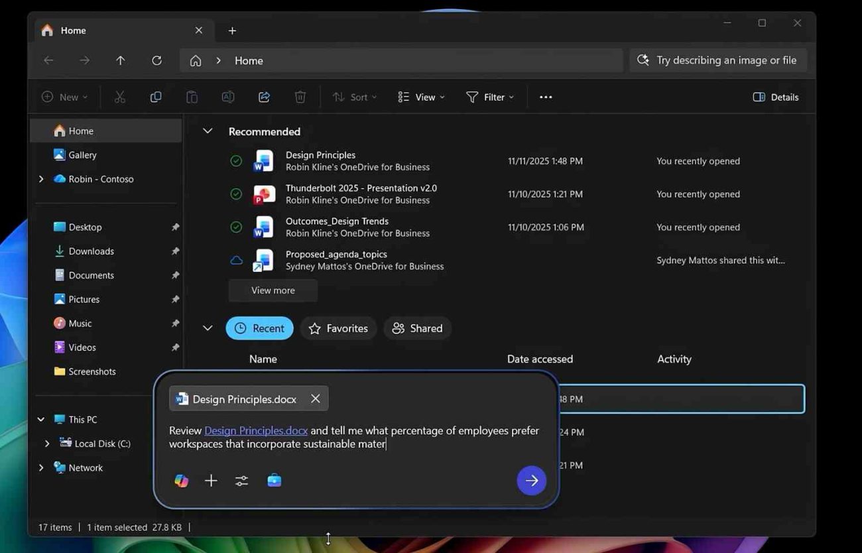
Task: Add an attachment with the plus icon
Action: click(211, 480)
